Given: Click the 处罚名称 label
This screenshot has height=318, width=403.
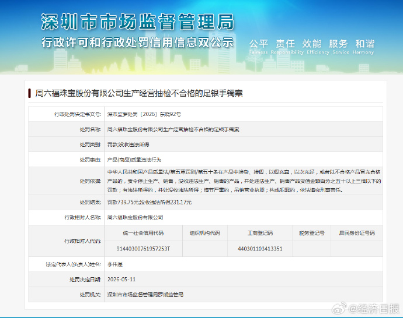Looking at the screenshot, I should (x=91, y=129).
